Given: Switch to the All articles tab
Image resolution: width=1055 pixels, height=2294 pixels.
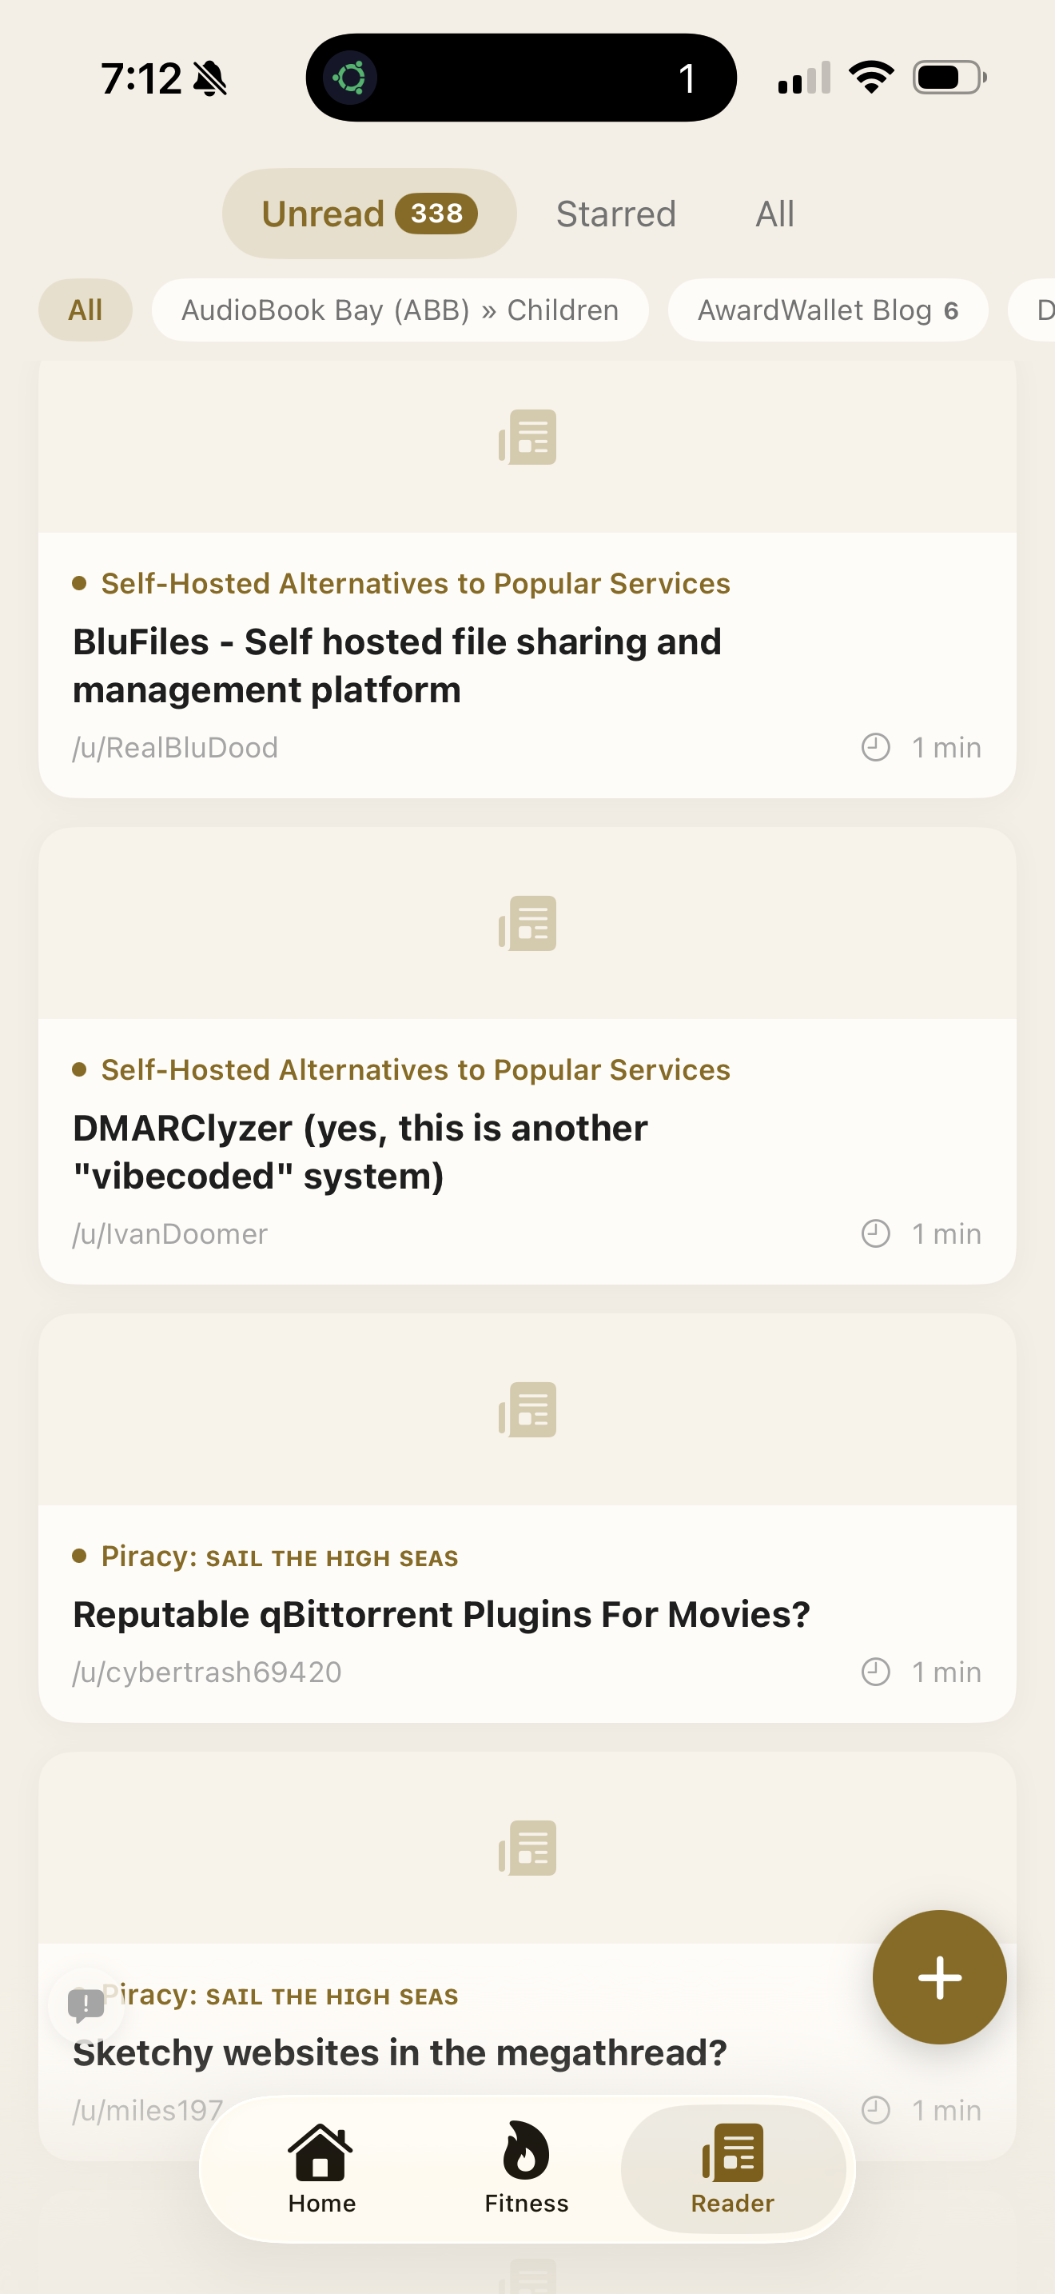Looking at the screenshot, I should pos(774,214).
